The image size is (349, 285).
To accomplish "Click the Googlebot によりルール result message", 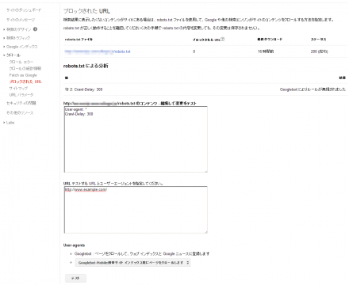I will pyautogui.click(x=313, y=89).
